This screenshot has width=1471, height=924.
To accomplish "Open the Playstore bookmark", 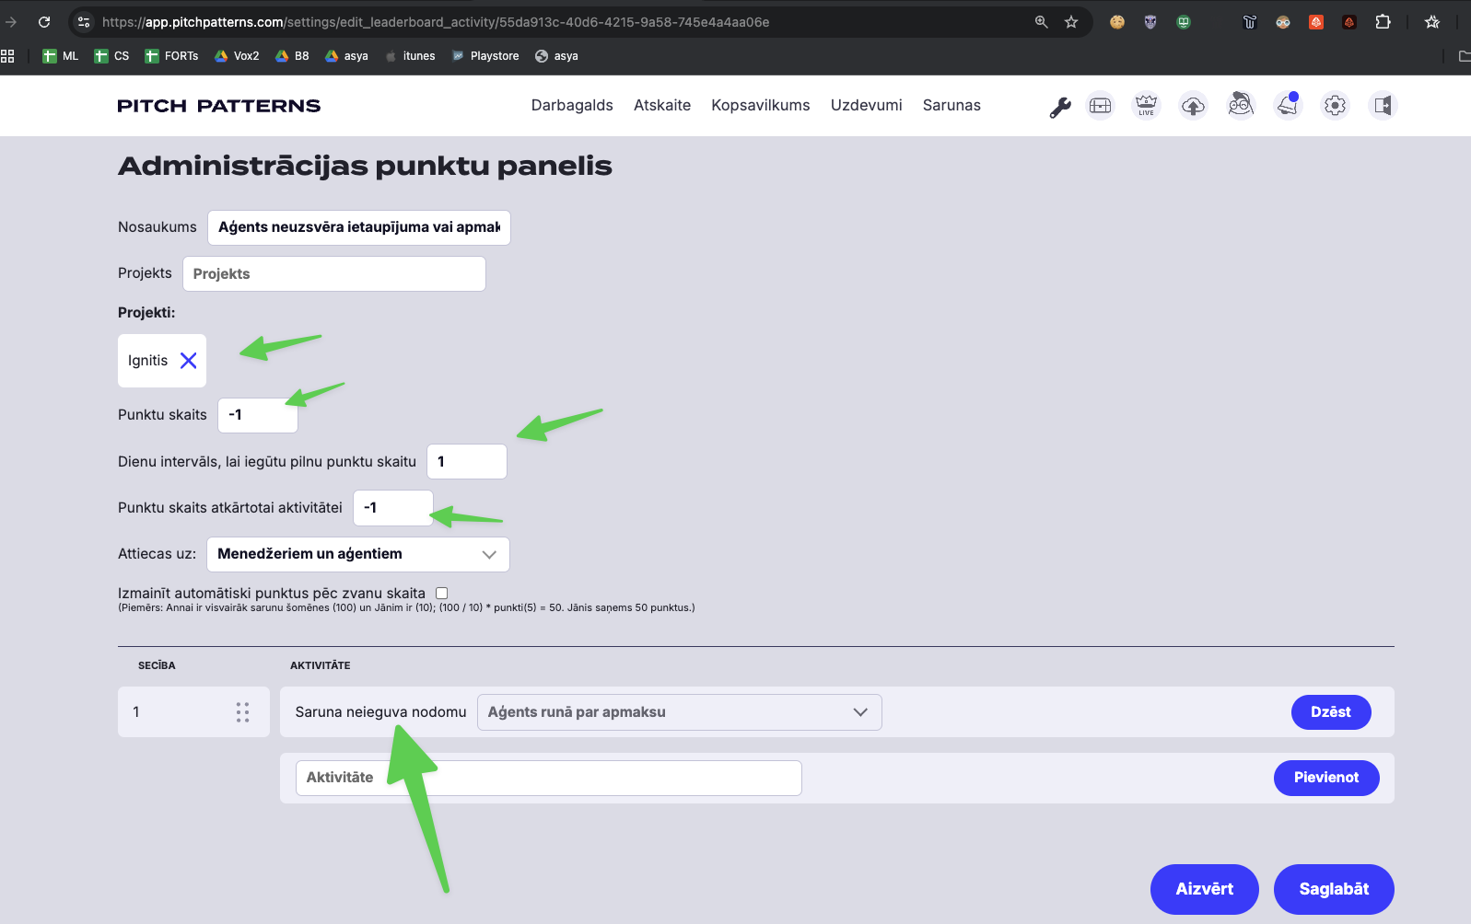I will point(485,56).
